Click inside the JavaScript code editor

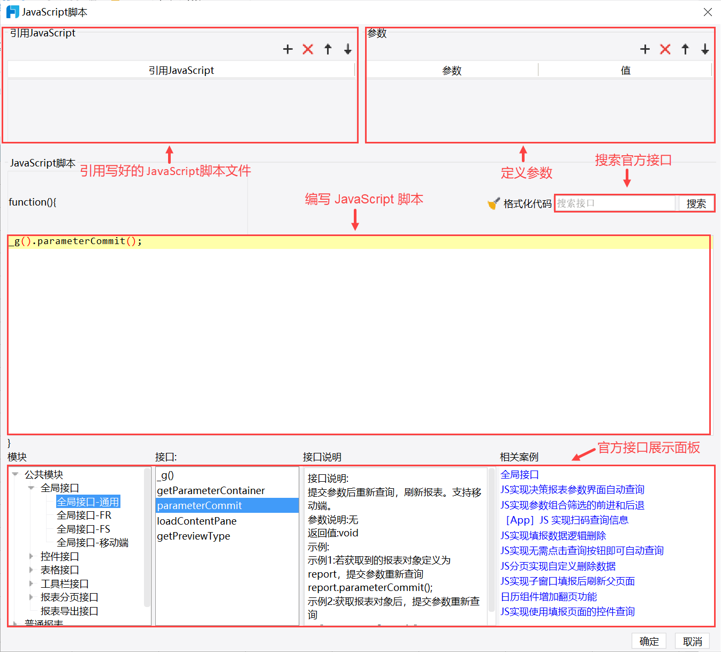[359, 335]
